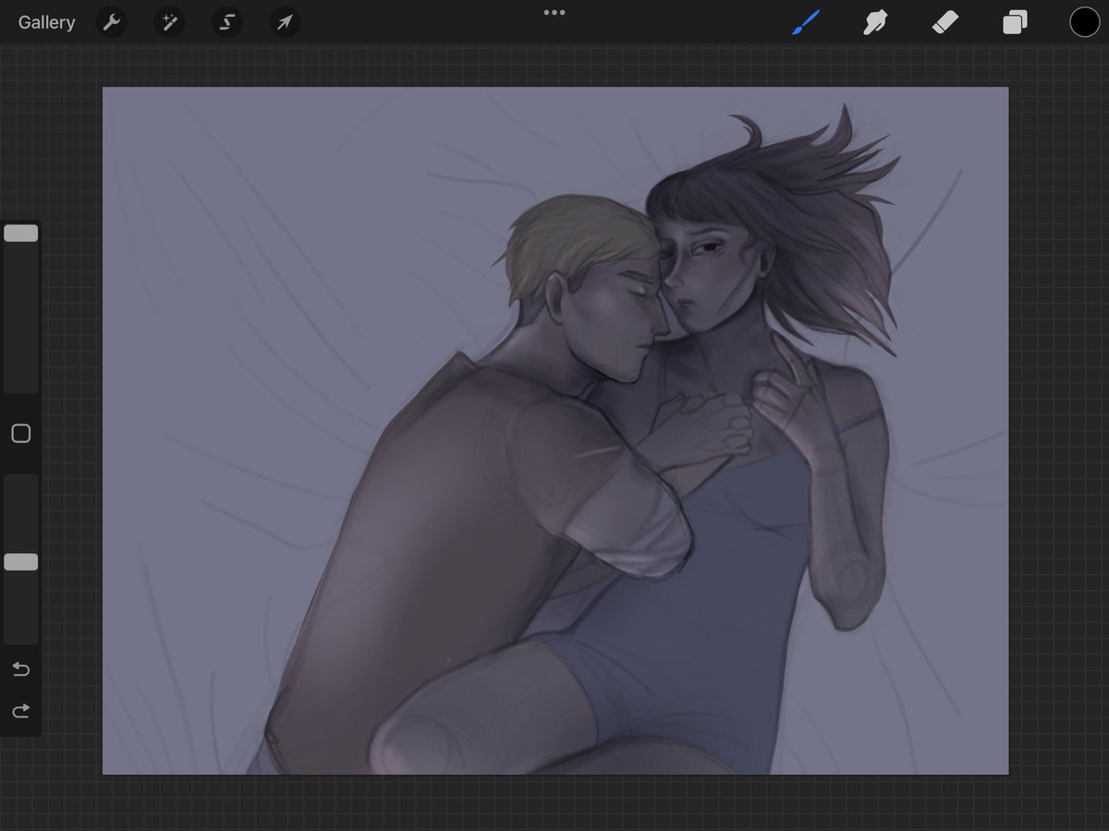Select the Smudge finger tool
Screen dimensions: 1109x831
pyautogui.click(x=875, y=22)
